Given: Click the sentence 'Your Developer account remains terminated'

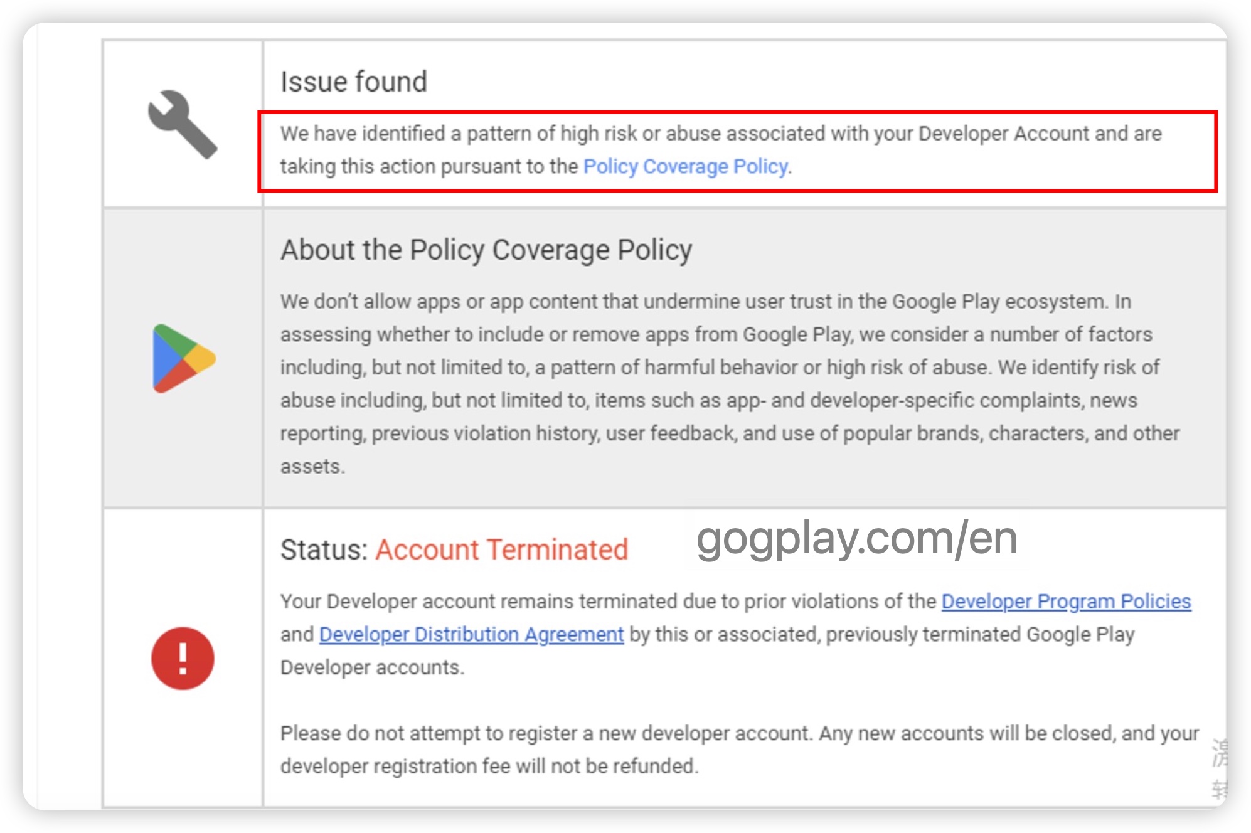Looking at the screenshot, I should coord(735,634).
